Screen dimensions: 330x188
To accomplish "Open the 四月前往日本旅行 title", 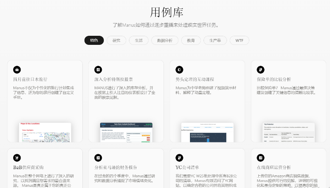I will 30,79.
